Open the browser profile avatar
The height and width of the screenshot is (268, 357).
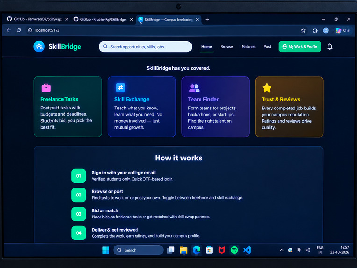coord(326,30)
